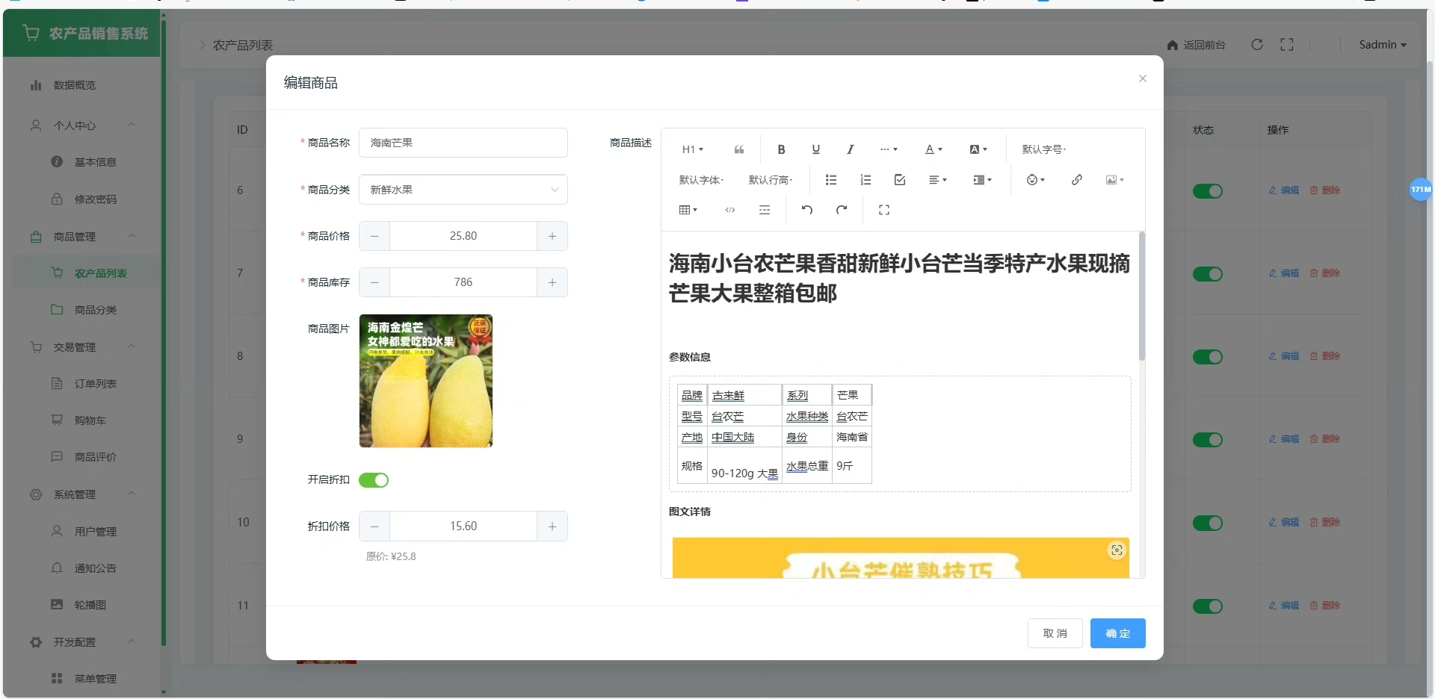Screen dimensions: 1435x699
Task: Click the 商品名称 input field
Action: pyautogui.click(x=463, y=143)
